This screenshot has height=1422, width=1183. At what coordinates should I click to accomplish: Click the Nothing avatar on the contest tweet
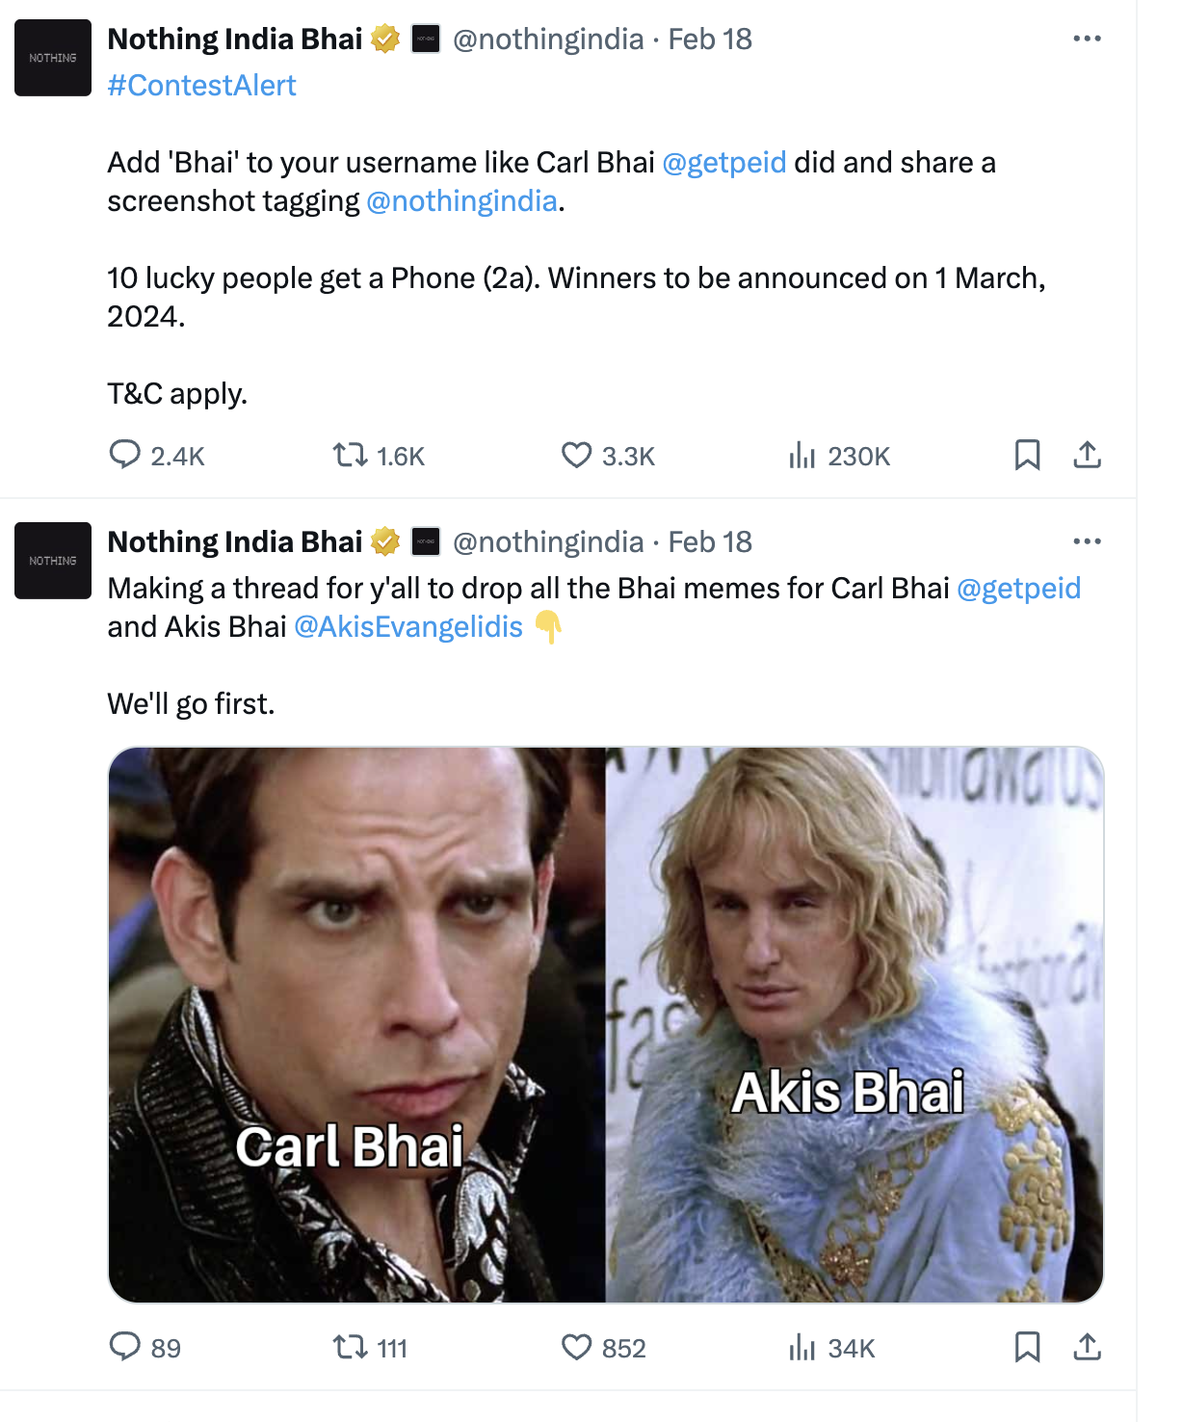pos(53,58)
